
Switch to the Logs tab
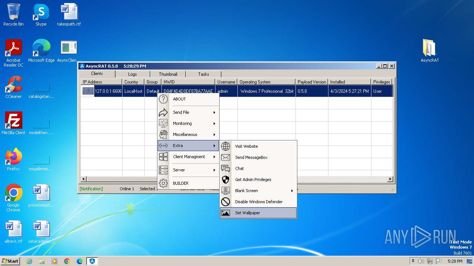click(133, 74)
